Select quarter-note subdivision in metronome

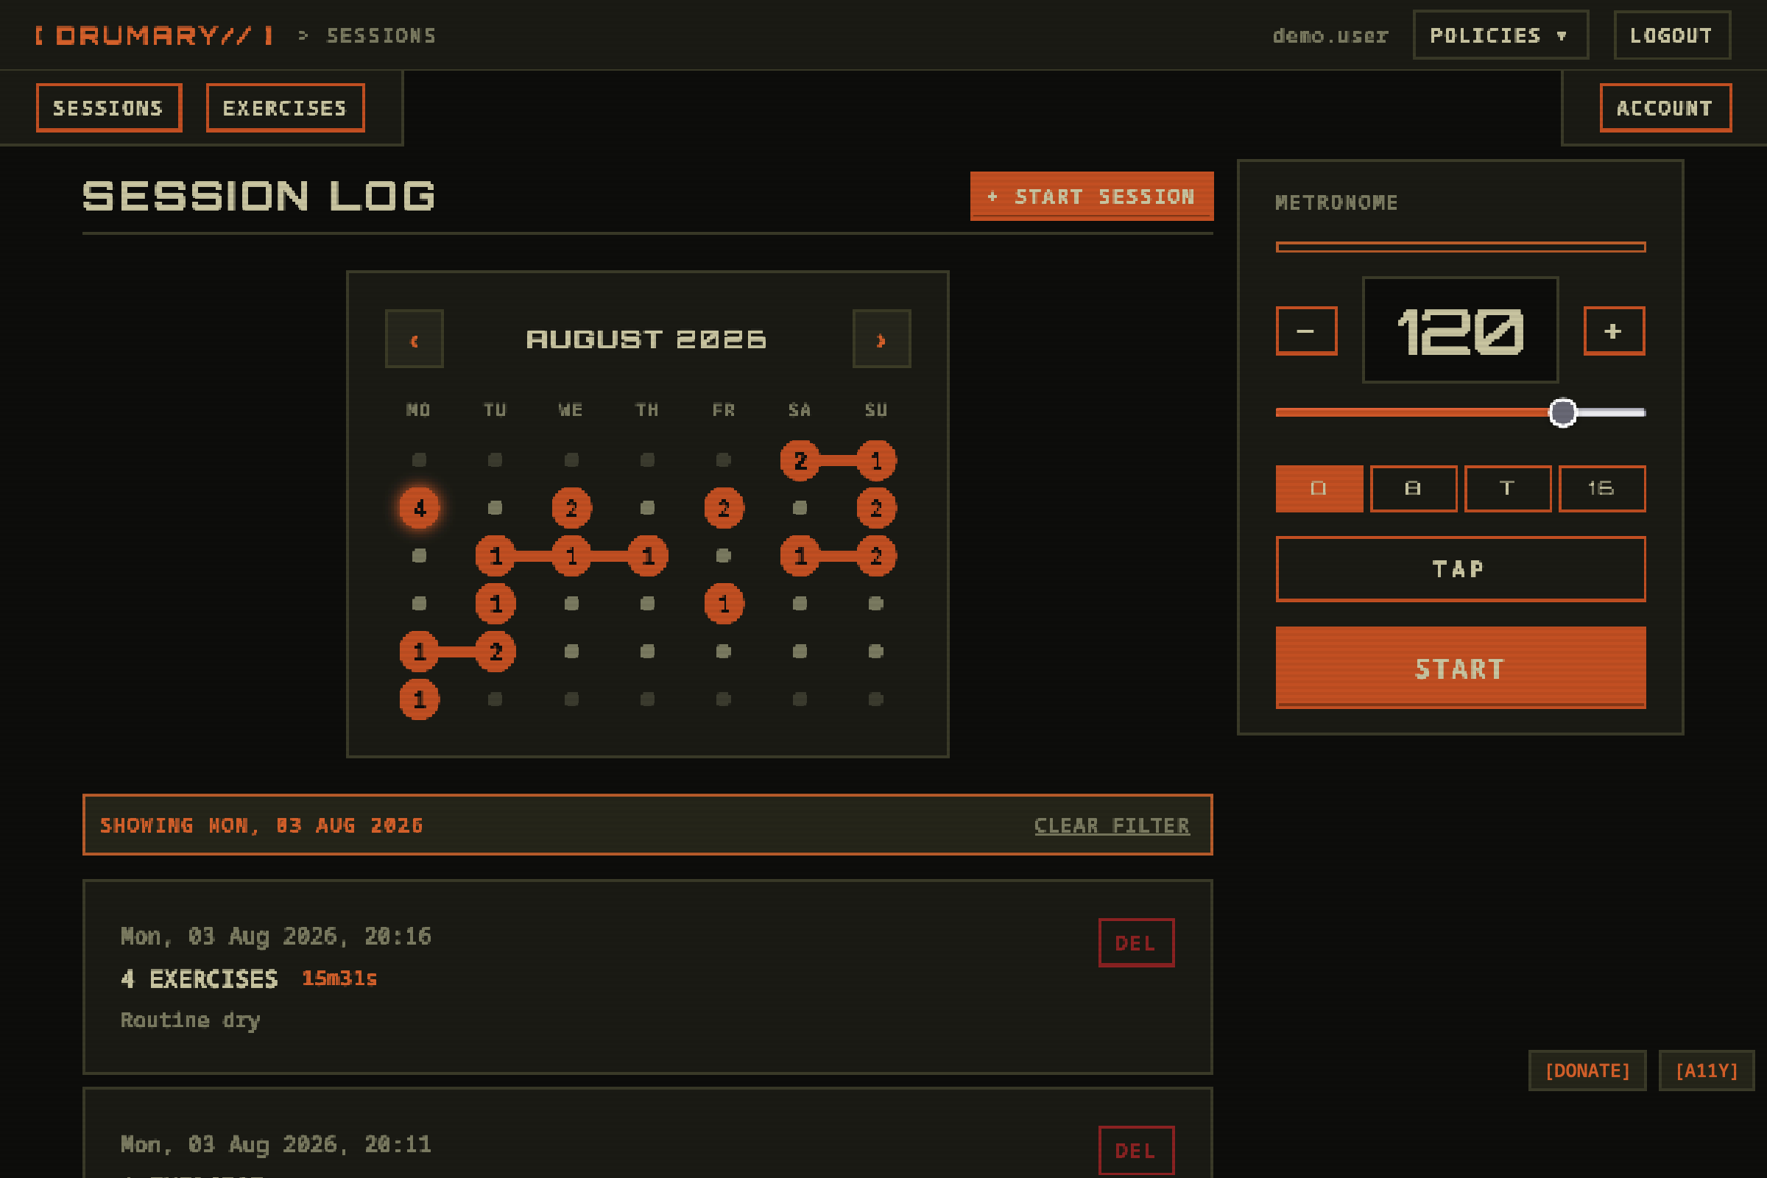coord(1319,488)
